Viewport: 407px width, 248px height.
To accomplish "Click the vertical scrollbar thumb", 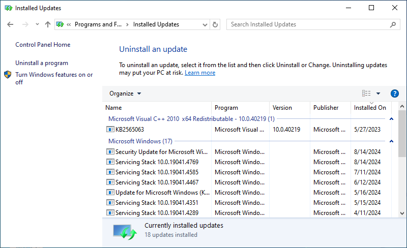I will point(402,133).
